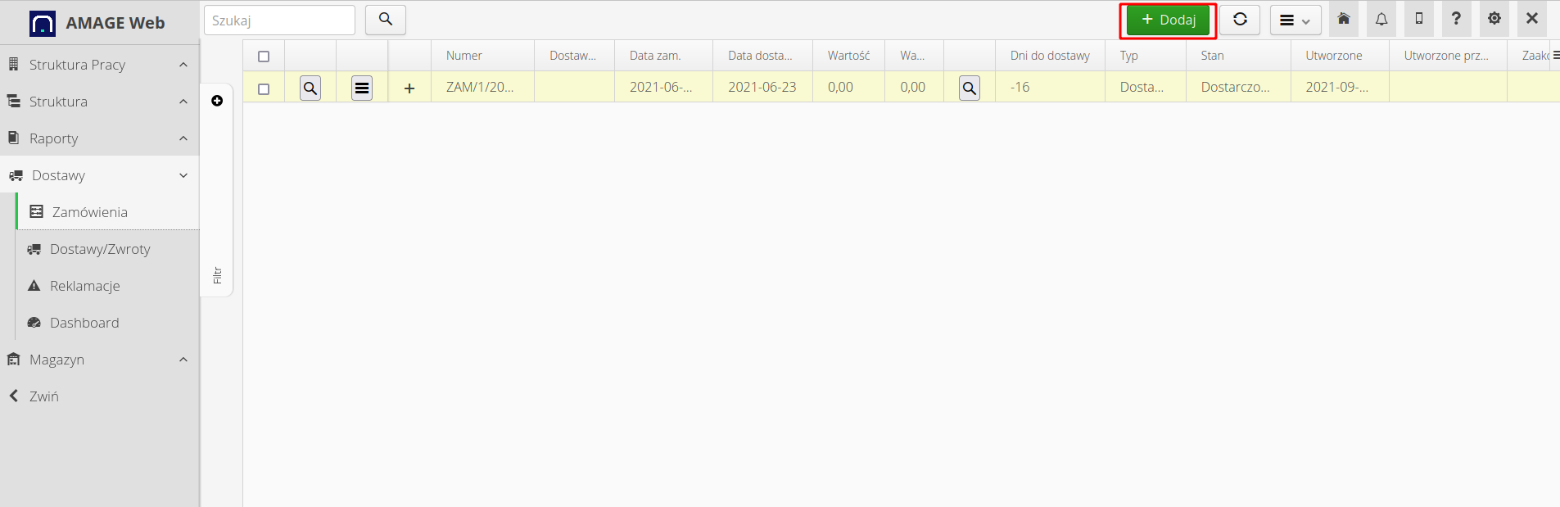The width and height of the screenshot is (1560, 507).
Task: Expand the Filtr panel with the plus circle
Action: pyautogui.click(x=217, y=101)
